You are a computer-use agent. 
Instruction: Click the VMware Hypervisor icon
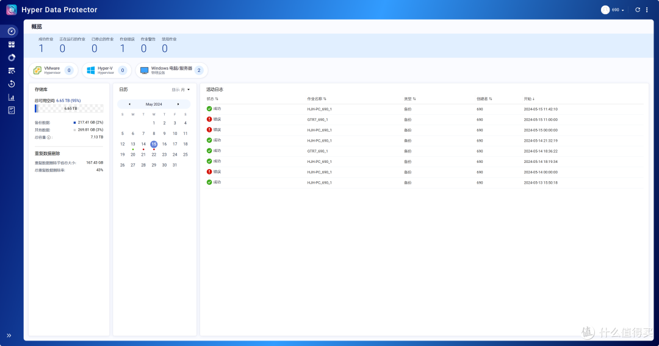tap(37, 70)
